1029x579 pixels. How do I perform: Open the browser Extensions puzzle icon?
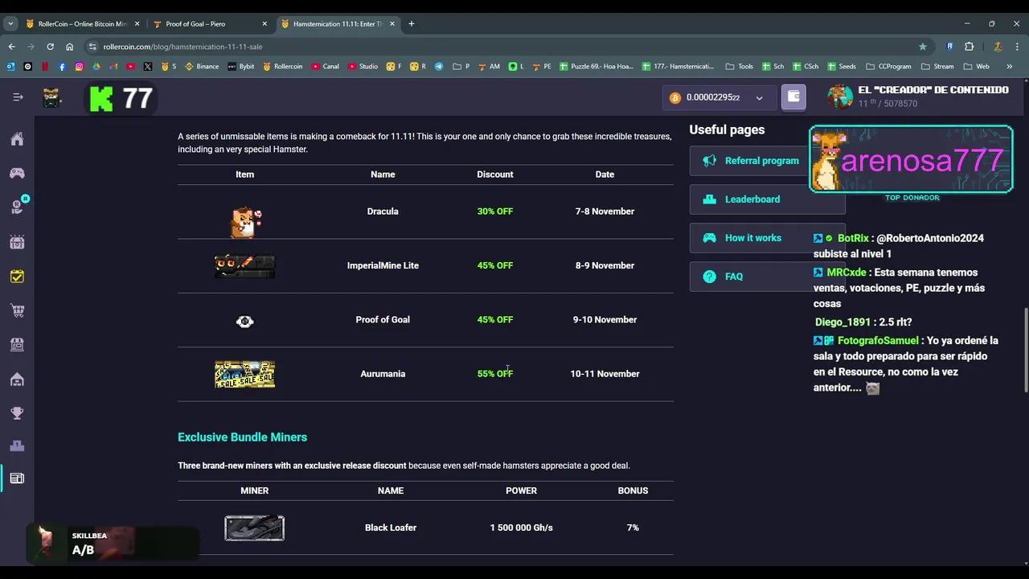(969, 47)
